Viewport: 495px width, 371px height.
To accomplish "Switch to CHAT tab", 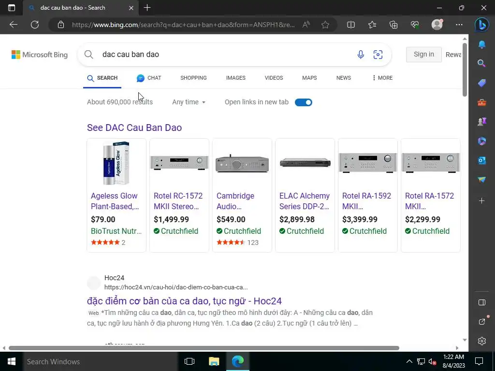I will (x=149, y=78).
